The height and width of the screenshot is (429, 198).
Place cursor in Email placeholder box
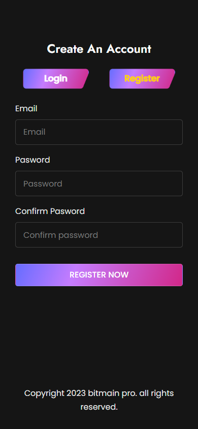click(x=99, y=132)
